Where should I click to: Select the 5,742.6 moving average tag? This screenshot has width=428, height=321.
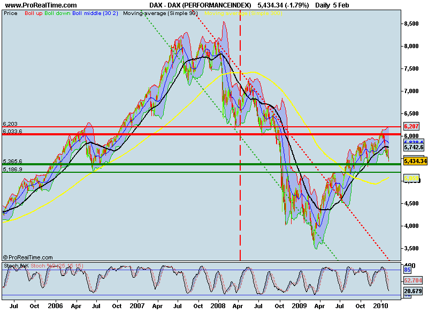[x=414, y=148]
